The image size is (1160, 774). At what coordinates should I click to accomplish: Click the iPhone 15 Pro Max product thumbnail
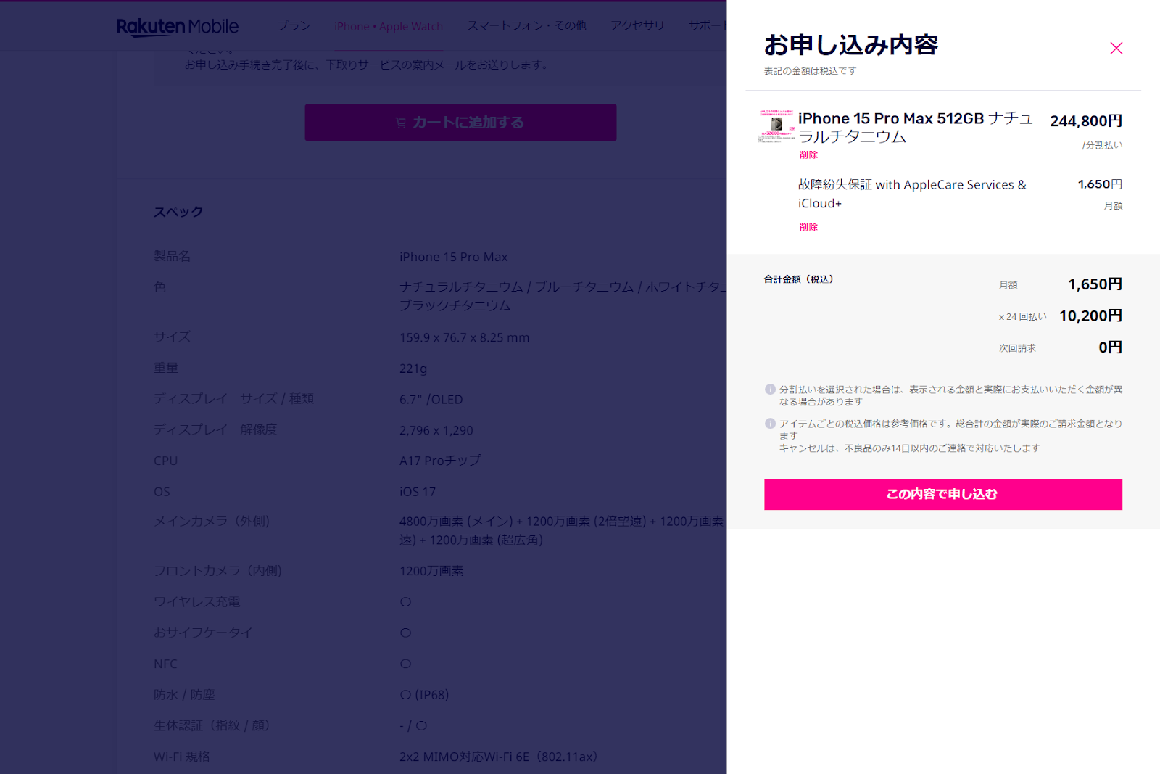point(776,126)
